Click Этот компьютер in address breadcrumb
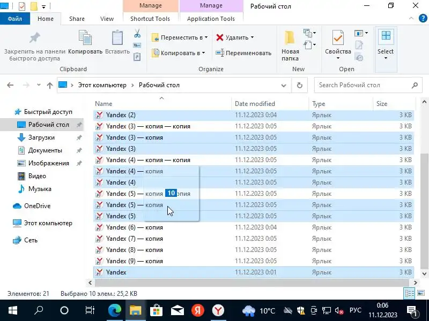429x321 pixels. 102,85
